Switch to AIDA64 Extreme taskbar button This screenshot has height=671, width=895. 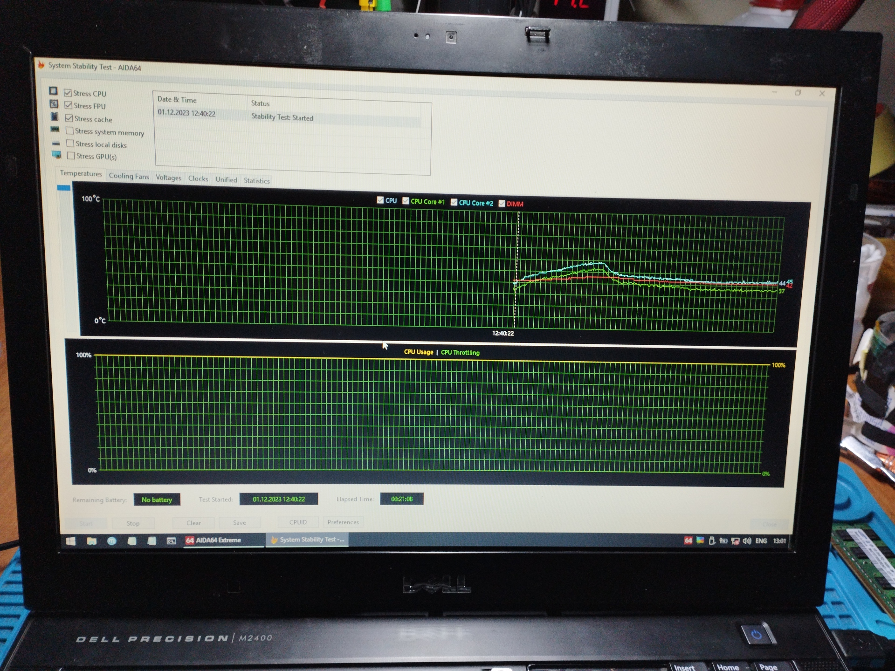[224, 540]
